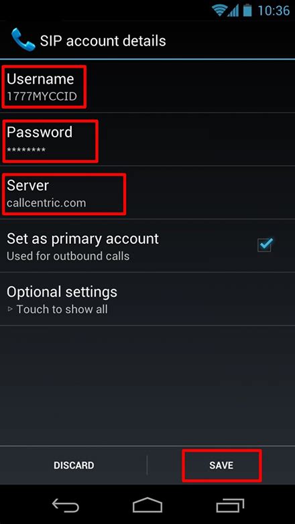Tap the Wi-Fi status icon

[x=219, y=10]
